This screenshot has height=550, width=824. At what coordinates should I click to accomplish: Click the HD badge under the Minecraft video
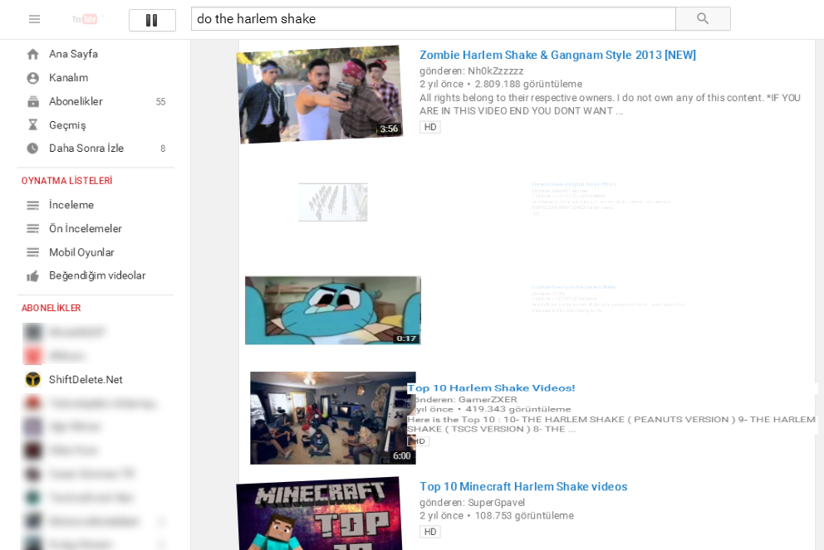click(x=430, y=532)
